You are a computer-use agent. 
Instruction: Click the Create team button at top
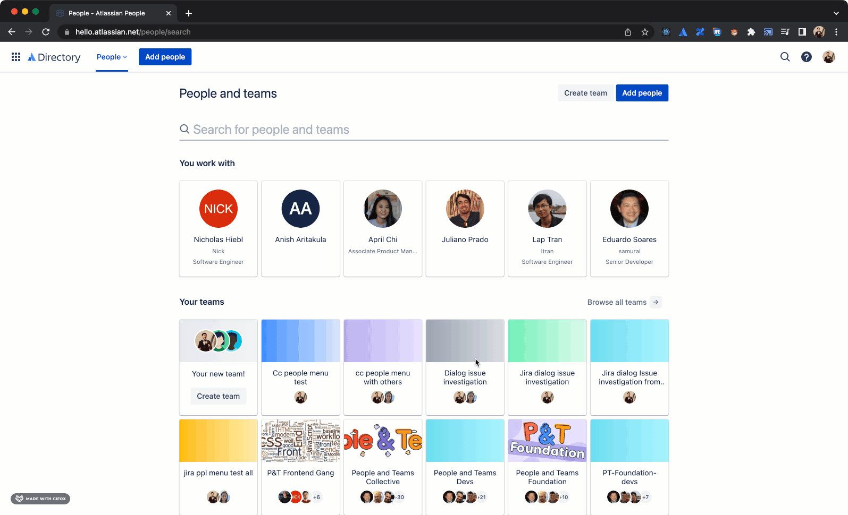point(585,93)
